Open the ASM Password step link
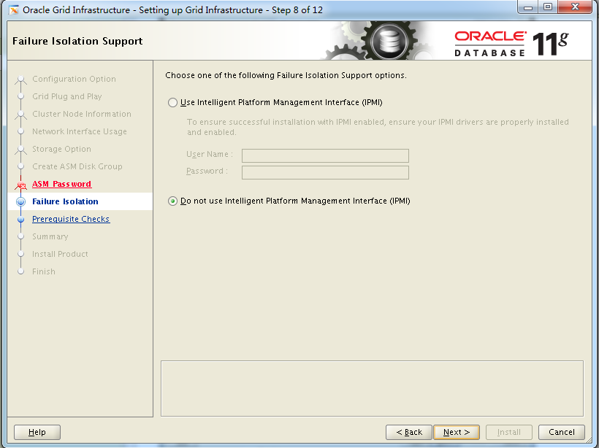599x448 pixels. (x=61, y=184)
